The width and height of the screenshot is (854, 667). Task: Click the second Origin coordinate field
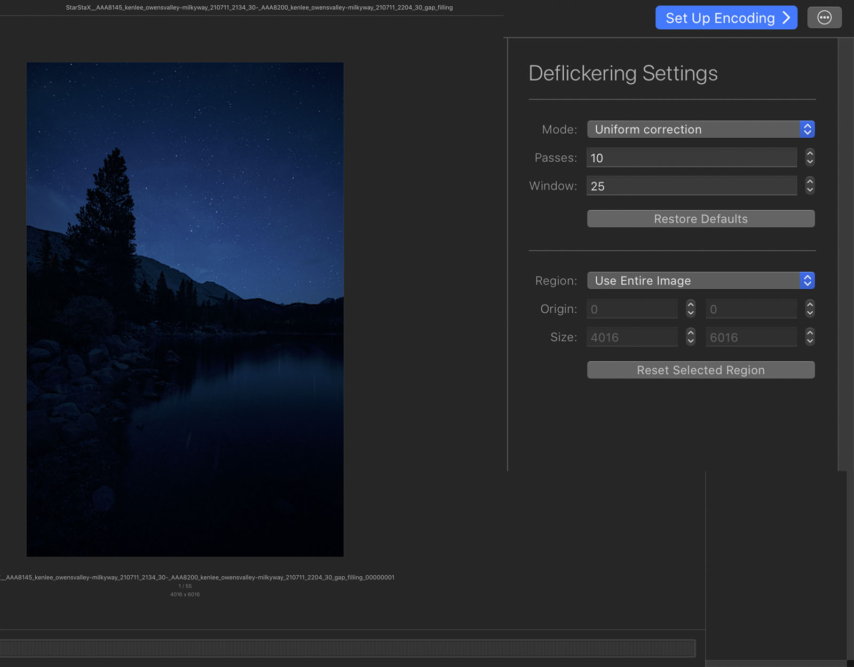[751, 309]
